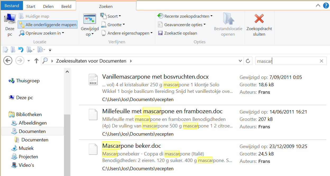Open the Grootte filter dropdown
Viewport: 330px width, 176px height.
[113, 25]
